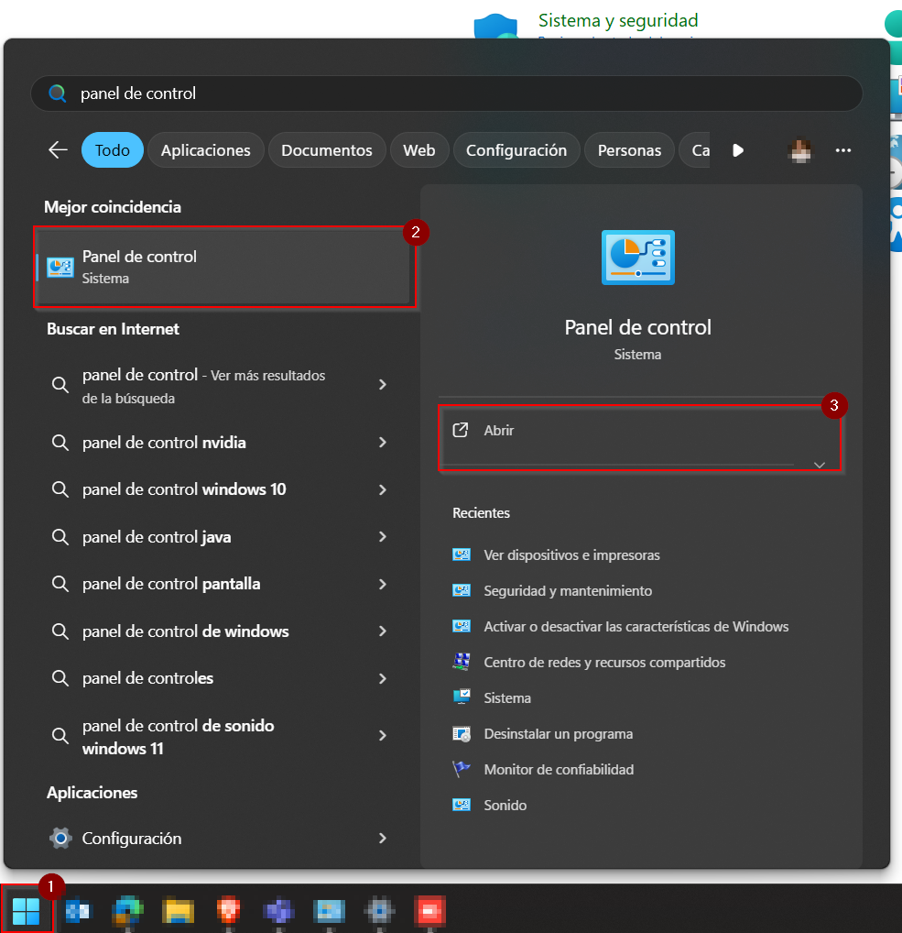Viewport: 902px width, 933px height.
Task: Go back using the left arrow
Action: (x=58, y=150)
